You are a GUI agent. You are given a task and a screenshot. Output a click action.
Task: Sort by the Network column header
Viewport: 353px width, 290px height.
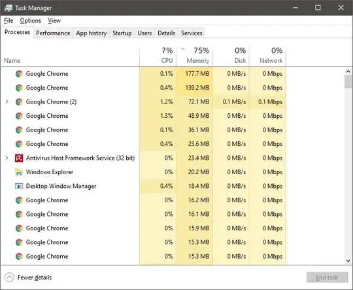pyautogui.click(x=271, y=61)
